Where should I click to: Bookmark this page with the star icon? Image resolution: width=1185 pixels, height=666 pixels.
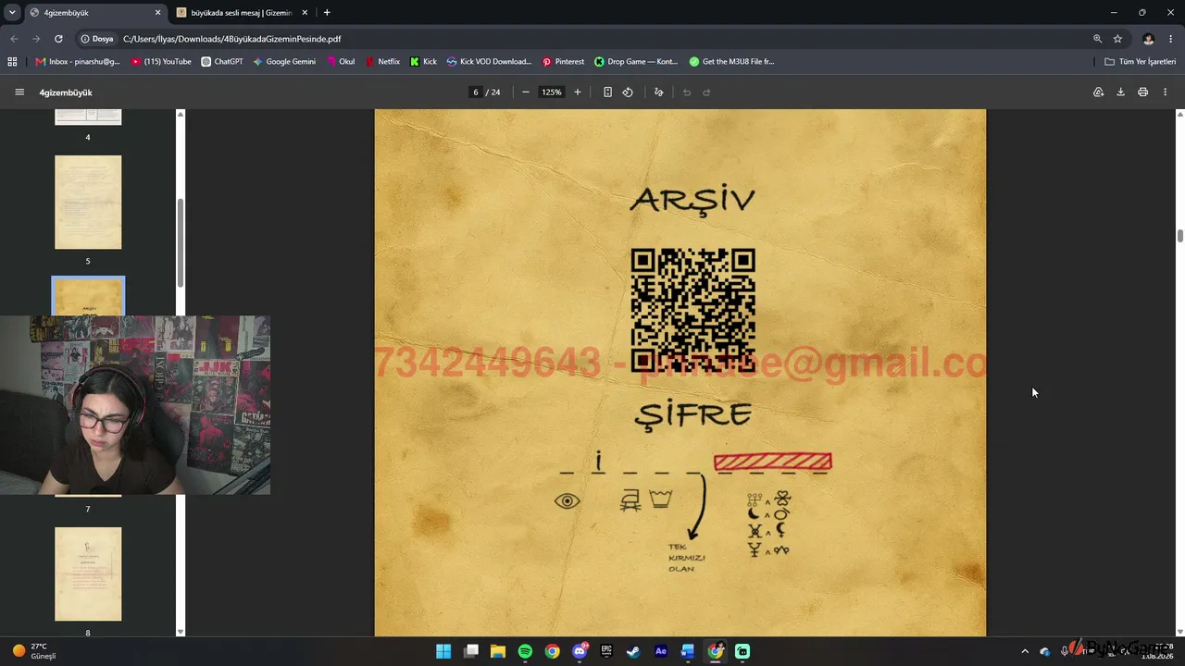pyautogui.click(x=1117, y=39)
